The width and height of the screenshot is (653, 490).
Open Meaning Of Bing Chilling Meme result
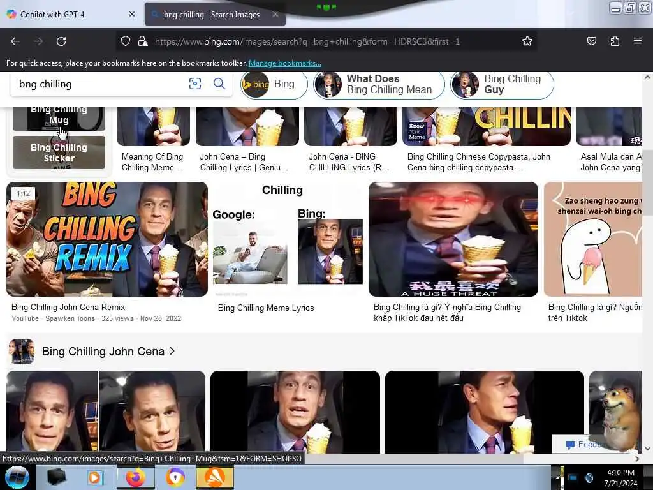tap(153, 161)
